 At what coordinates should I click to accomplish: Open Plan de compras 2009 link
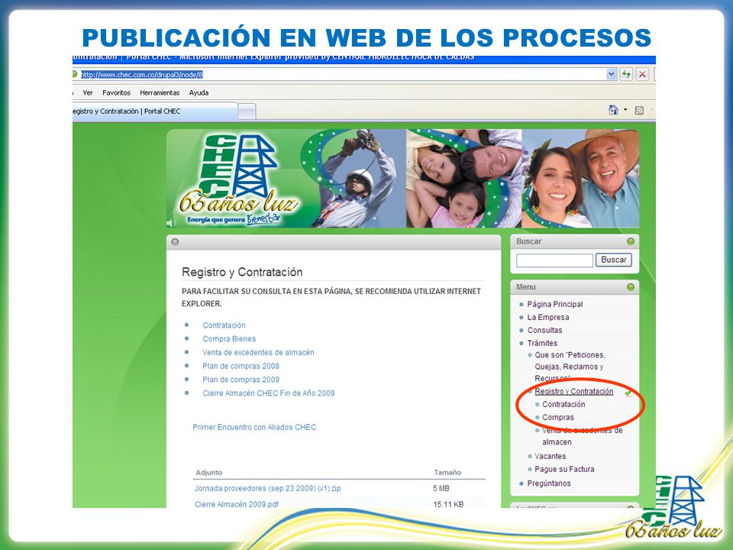point(241,380)
